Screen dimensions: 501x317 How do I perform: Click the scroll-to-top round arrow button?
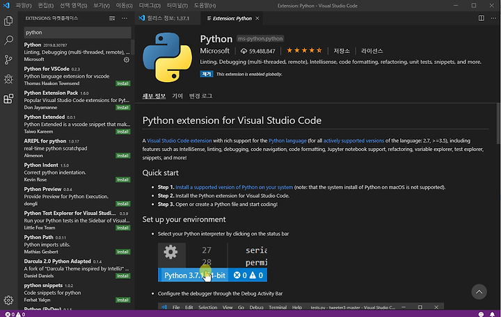tap(479, 292)
